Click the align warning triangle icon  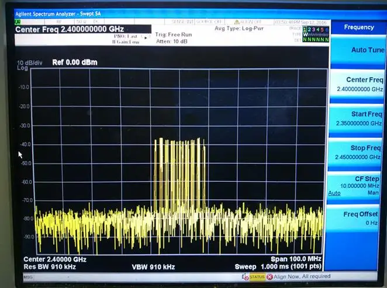(237, 22)
